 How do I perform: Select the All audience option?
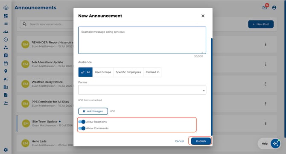(x=85, y=72)
